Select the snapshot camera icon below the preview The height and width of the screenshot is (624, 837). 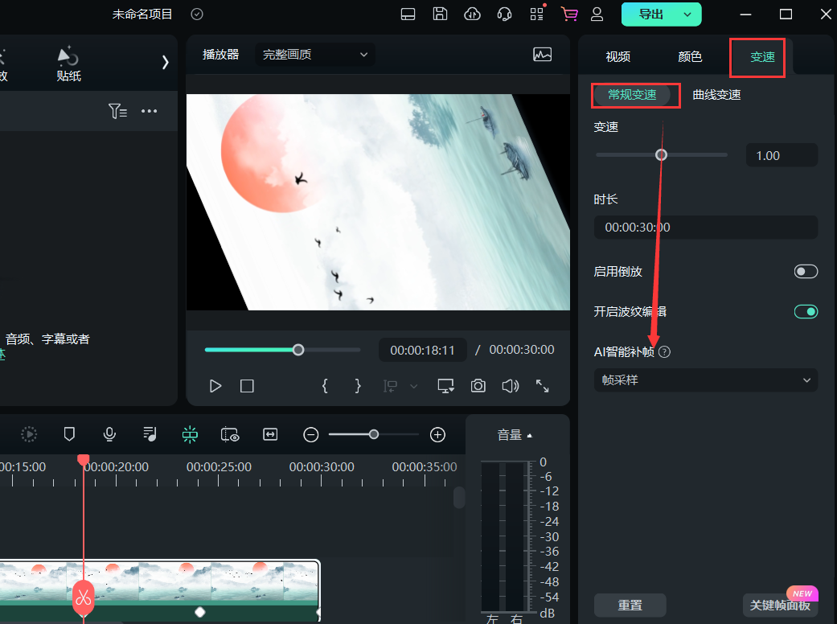click(x=478, y=386)
